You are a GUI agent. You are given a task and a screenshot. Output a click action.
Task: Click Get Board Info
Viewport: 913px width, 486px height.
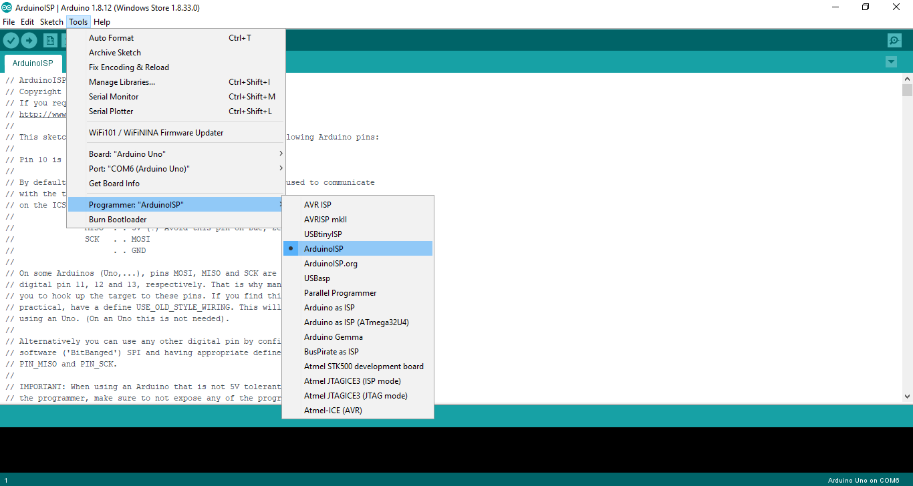[176, 184]
